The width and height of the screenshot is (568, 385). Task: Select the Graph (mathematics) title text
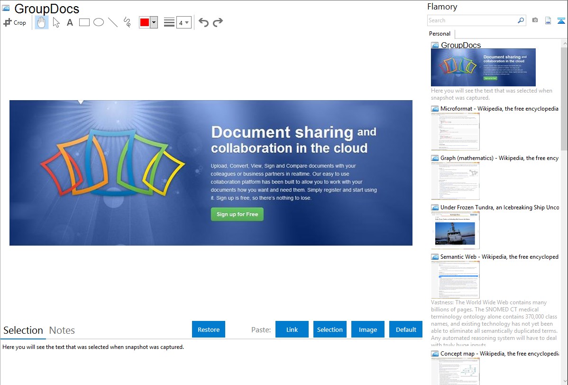tap(499, 158)
